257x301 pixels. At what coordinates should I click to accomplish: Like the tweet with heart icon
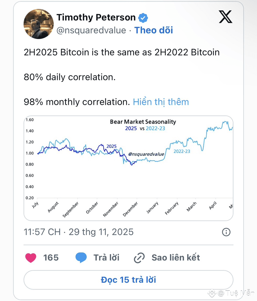tap(31, 258)
